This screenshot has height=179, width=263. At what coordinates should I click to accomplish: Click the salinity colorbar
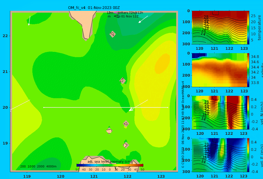248,70
